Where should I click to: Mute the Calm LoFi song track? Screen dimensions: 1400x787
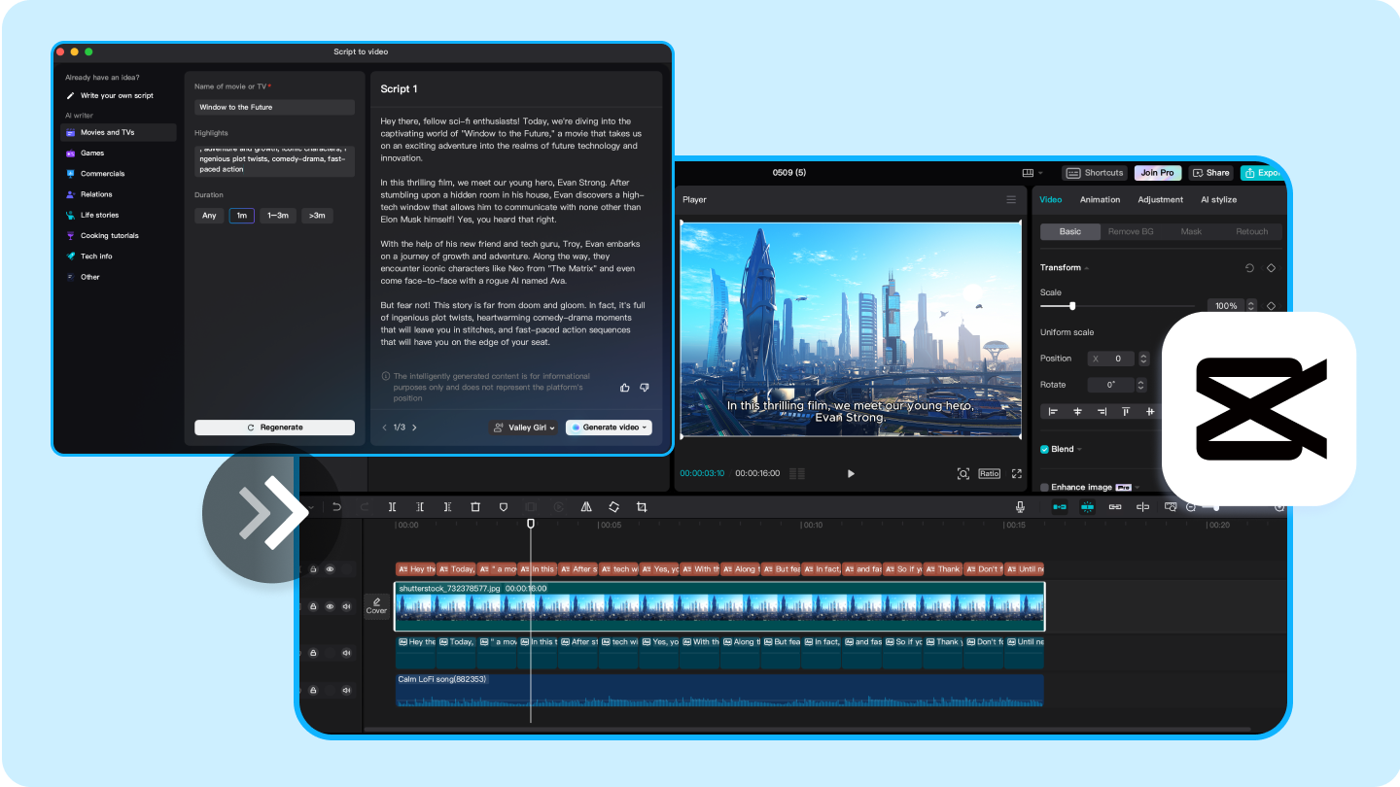(x=346, y=690)
